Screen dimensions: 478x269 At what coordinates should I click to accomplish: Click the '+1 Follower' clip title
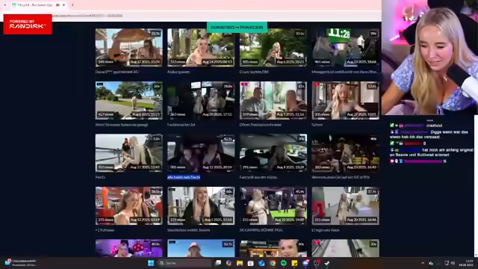[x=105, y=230]
